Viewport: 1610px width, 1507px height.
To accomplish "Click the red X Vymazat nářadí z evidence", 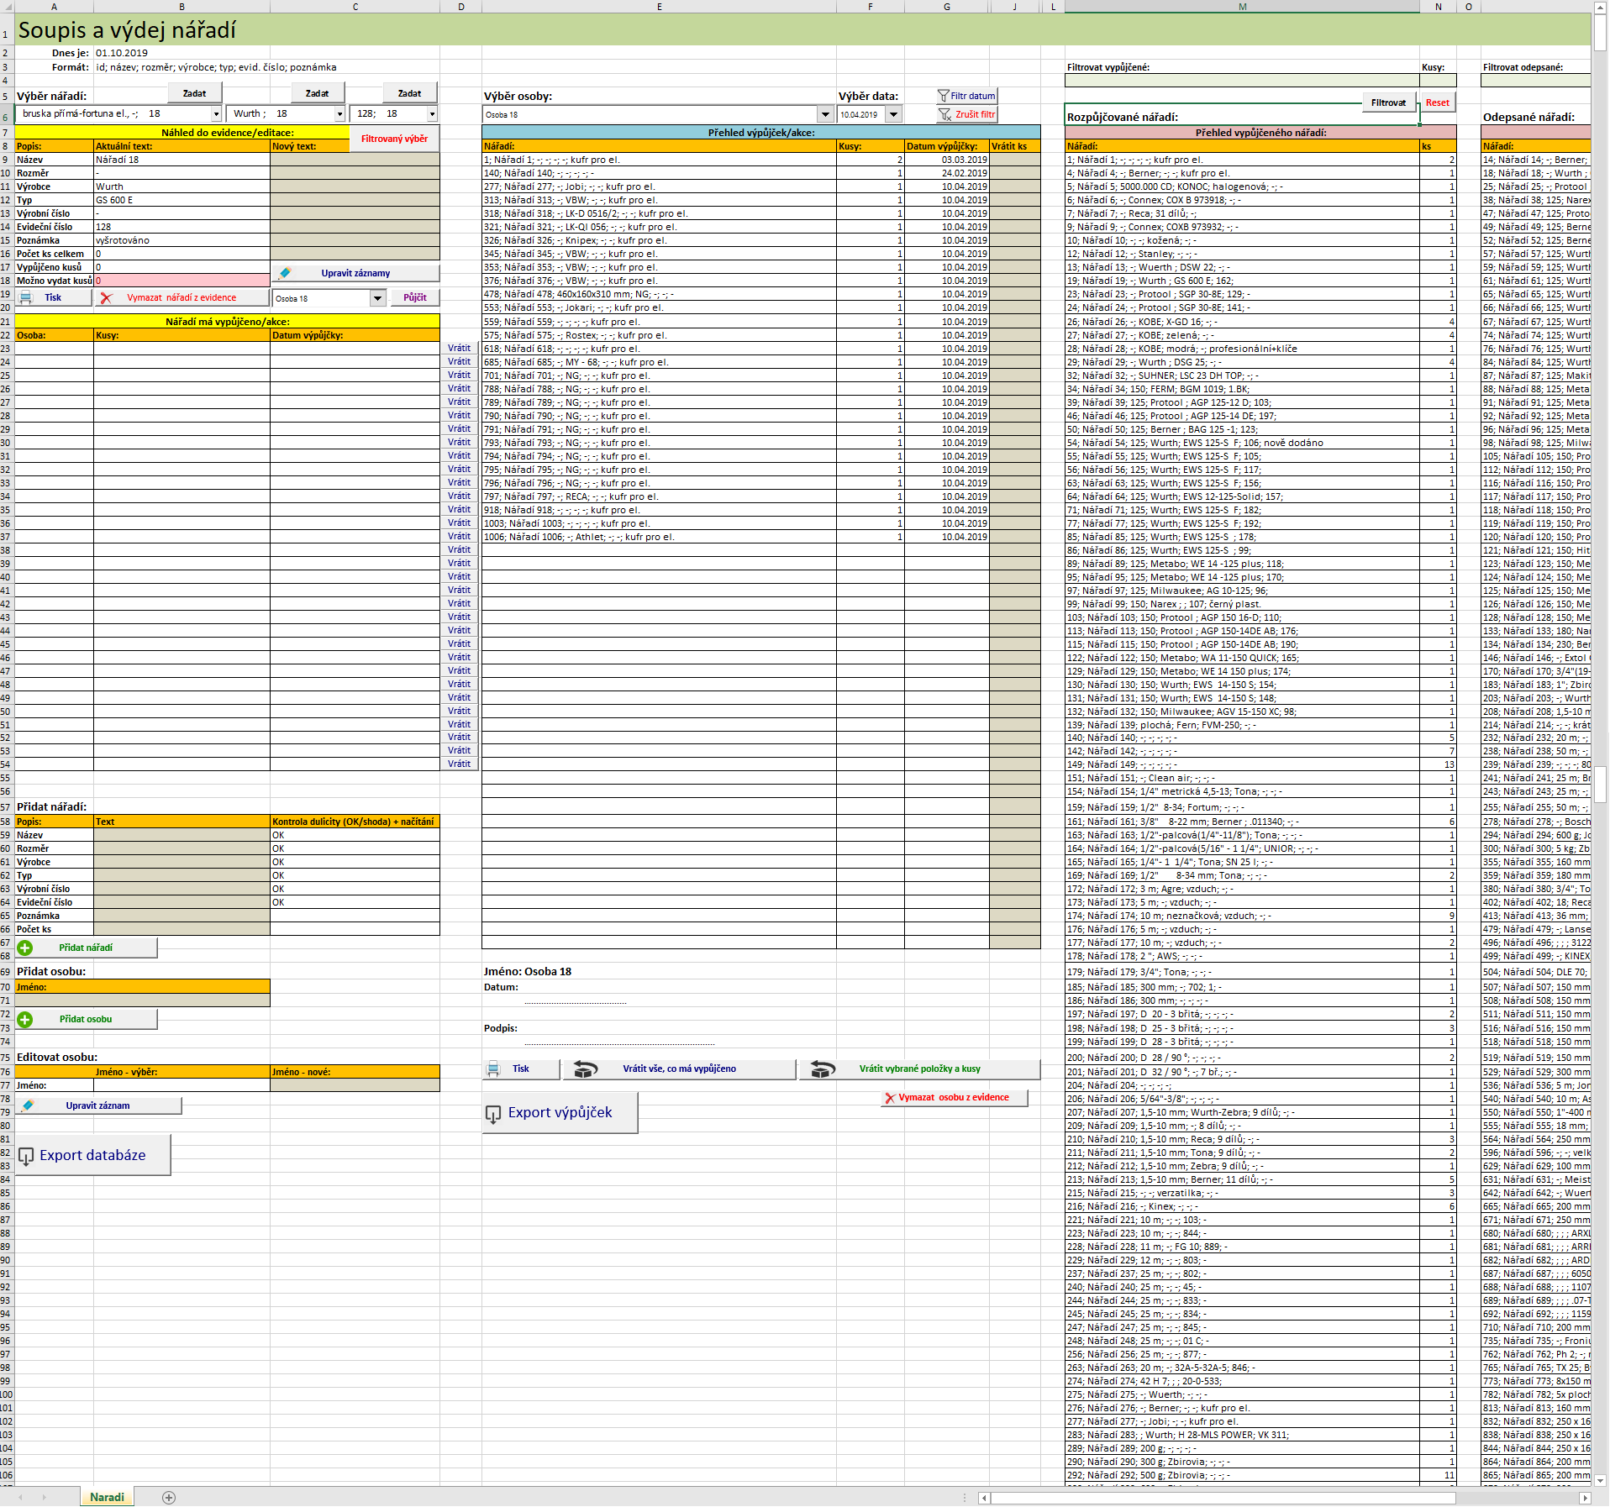I will coord(182,297).
